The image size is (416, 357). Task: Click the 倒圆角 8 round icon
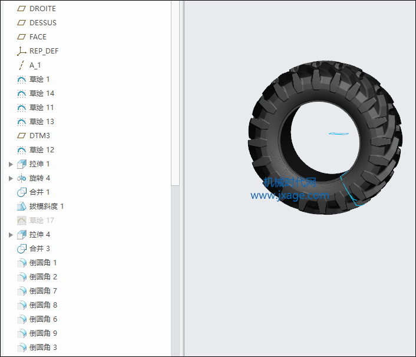coord(22,305)
